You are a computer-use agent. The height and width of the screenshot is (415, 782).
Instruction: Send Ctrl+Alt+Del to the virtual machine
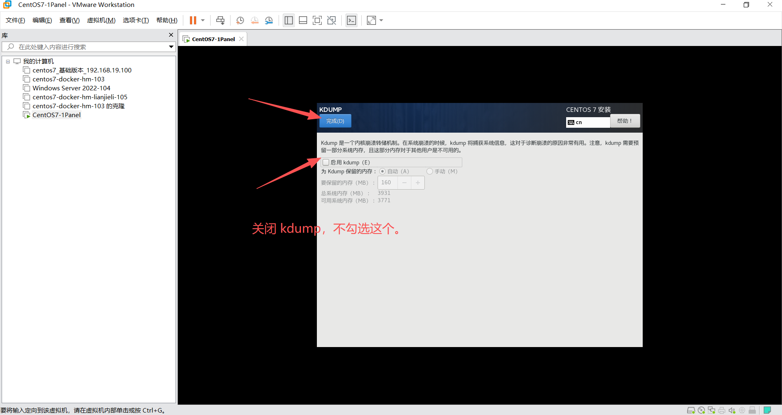tap(220, 20)
